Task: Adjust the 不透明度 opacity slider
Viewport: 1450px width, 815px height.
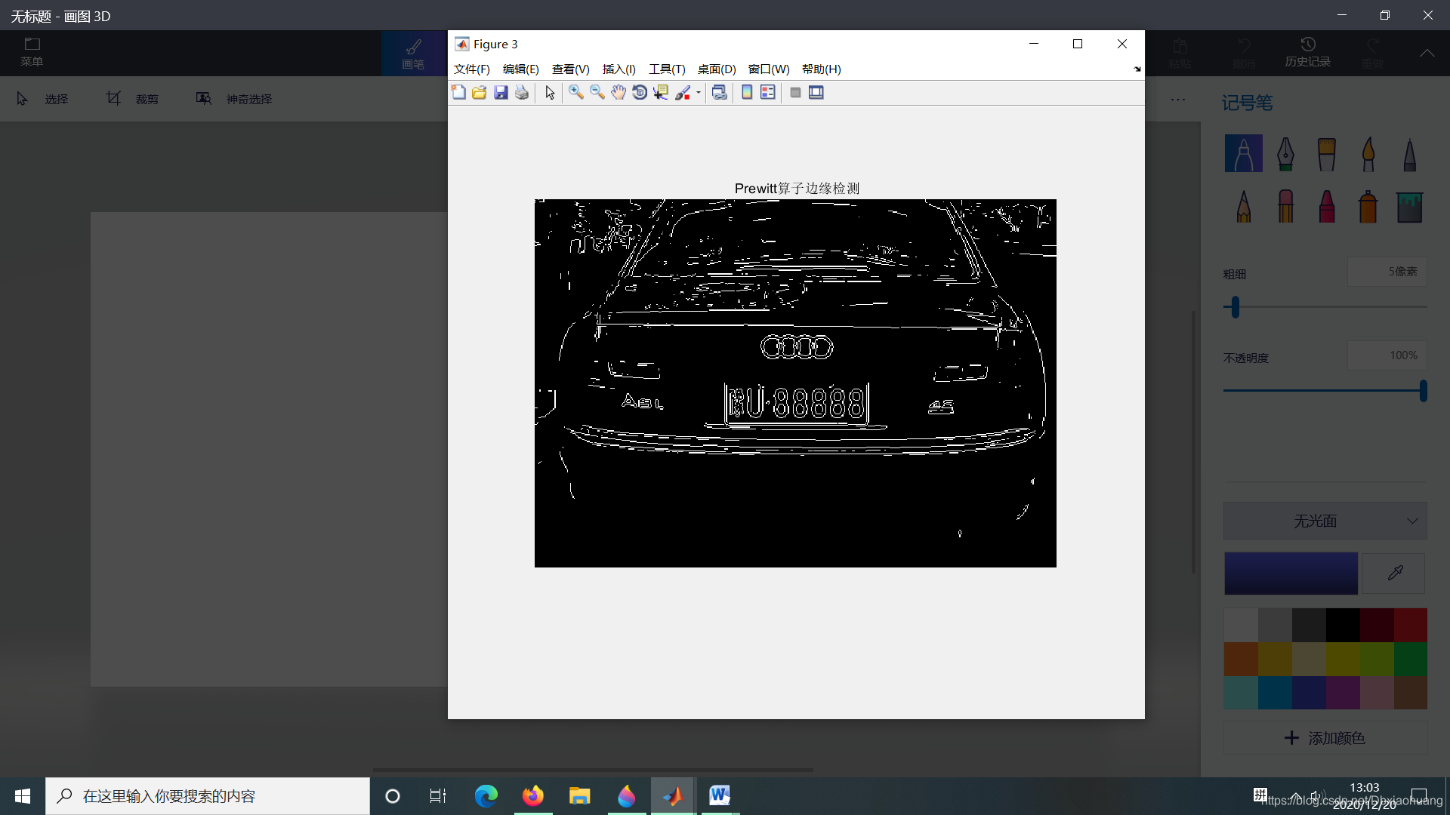Action: 1423,391
